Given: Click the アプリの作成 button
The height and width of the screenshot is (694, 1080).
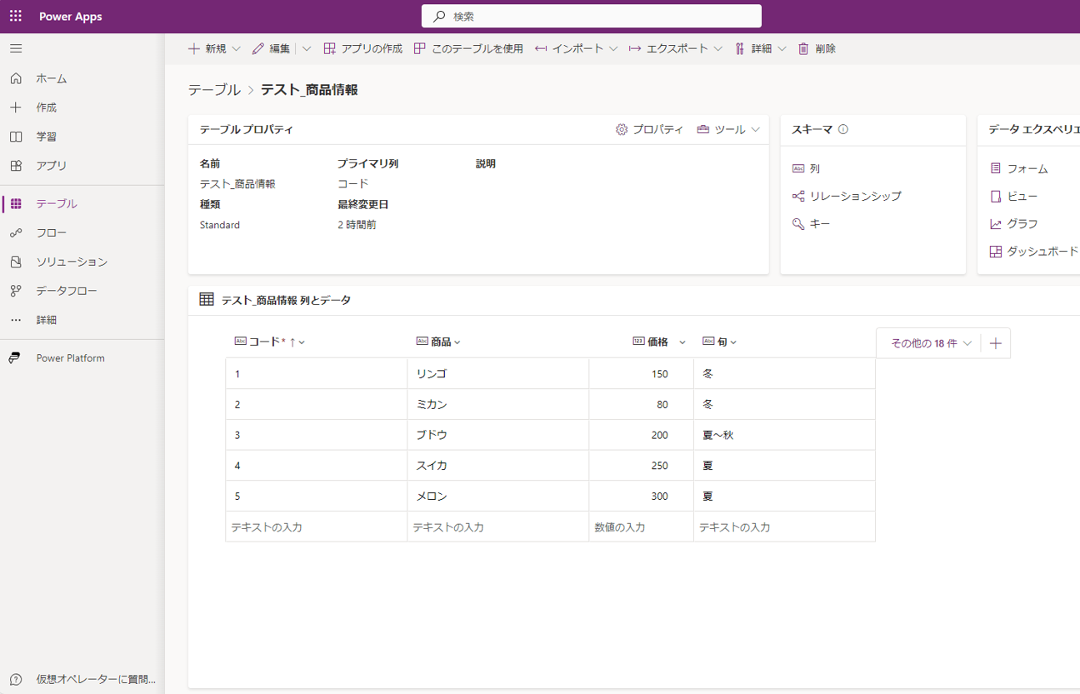Looking at the screenshot, I should (362, 48).
